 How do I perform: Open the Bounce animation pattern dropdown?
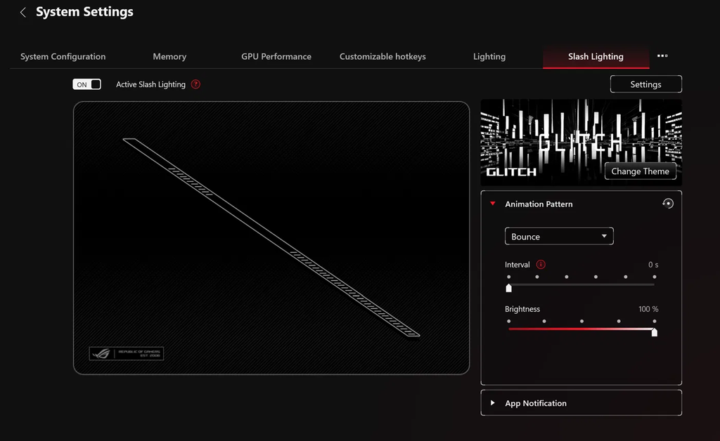pyautogui.click(x=559, y=237)
